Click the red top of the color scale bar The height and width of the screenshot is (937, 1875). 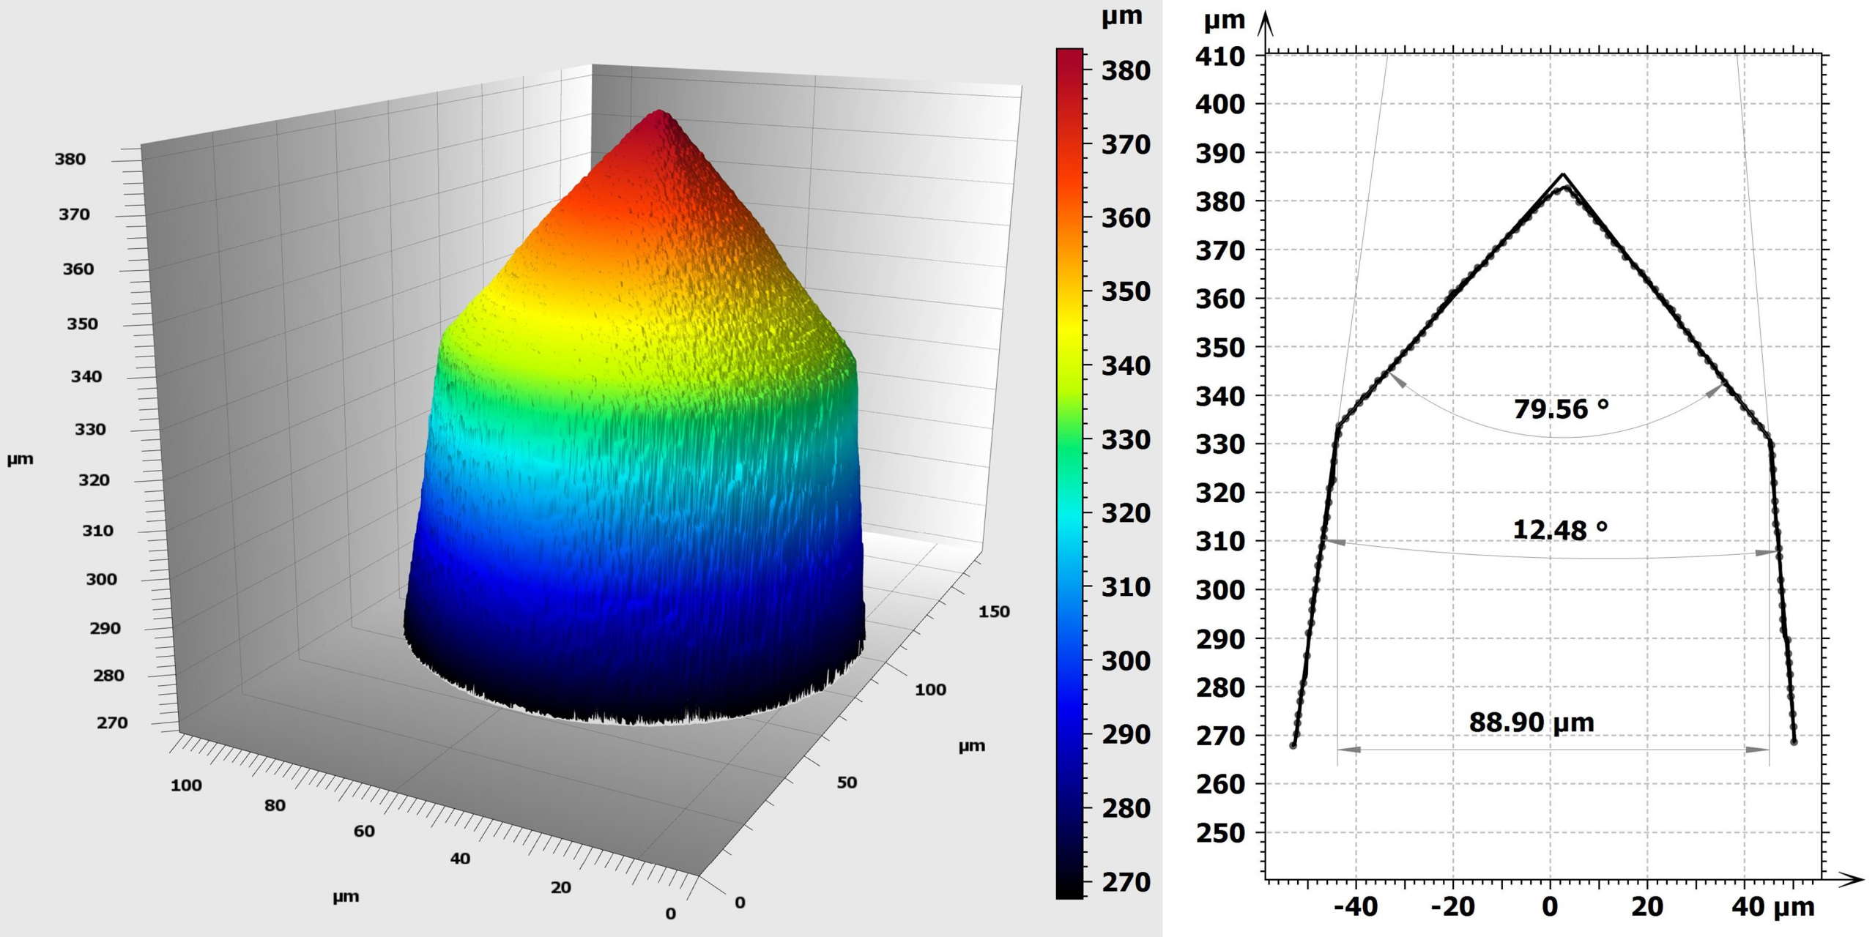(x=1069, y=56)
